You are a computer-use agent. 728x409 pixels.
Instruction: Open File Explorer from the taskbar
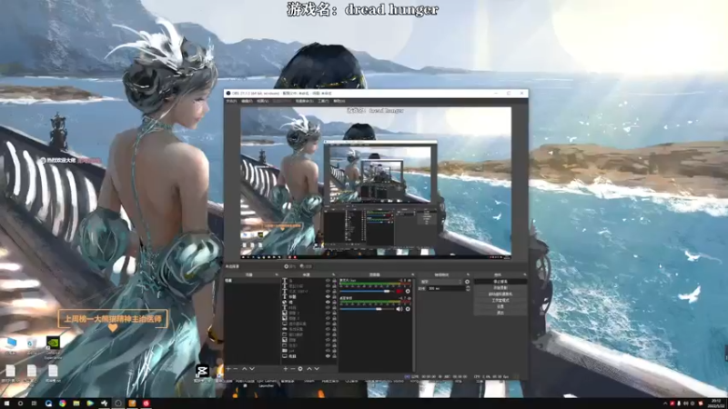coord(76,404)
